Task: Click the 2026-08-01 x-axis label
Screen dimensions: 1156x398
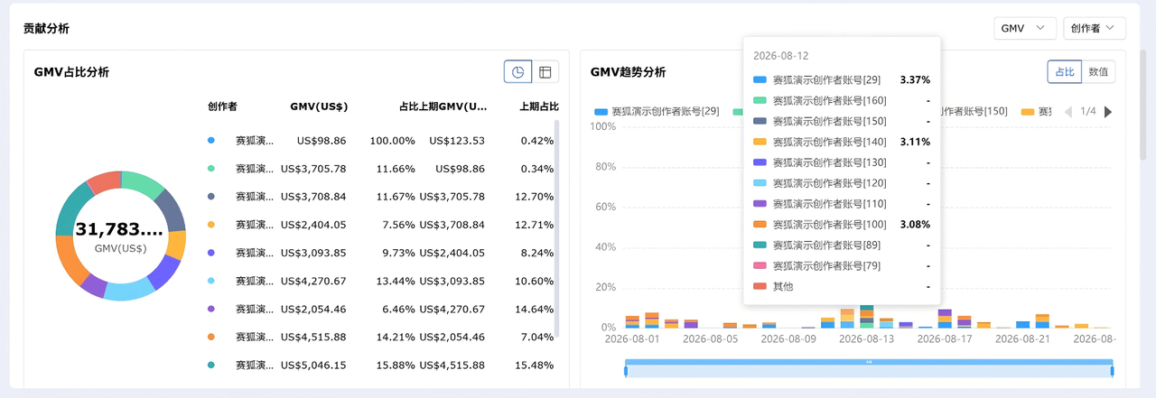Action: [632, 339]
